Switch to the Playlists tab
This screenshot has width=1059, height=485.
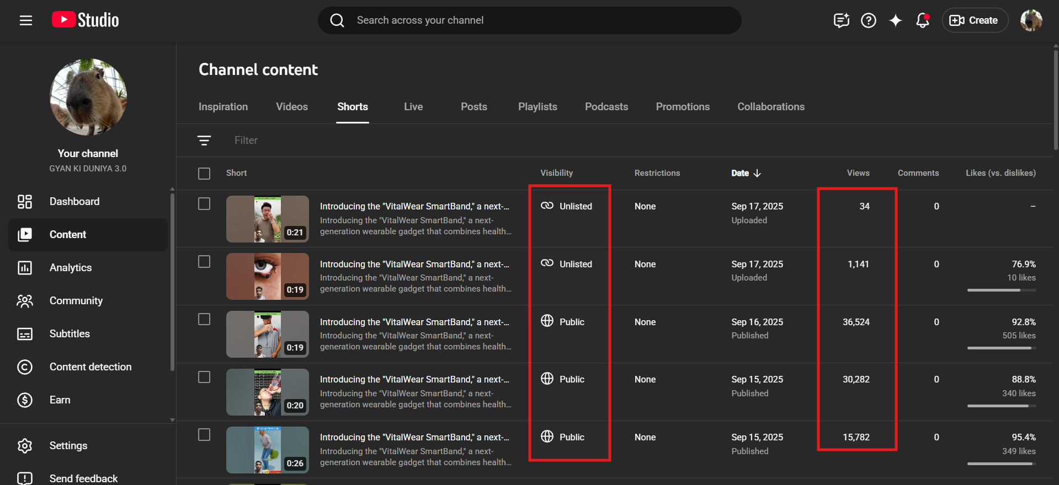click(537, 107)
